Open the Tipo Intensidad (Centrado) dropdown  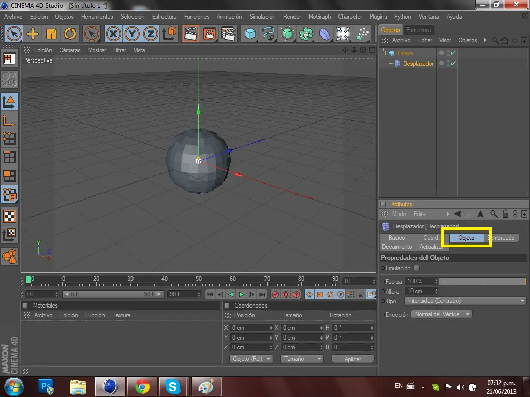point(466,301)
